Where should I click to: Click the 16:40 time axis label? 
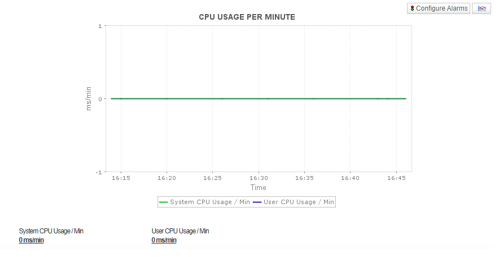350,178
